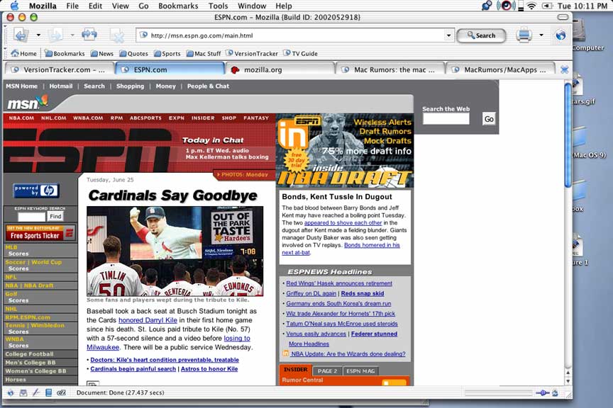Click the IRC Chat icon in status bar

(62, 393)
